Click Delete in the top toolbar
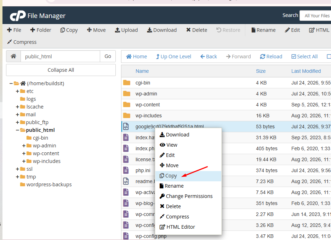The width and height of the screenshot is (331, 240). (196, 30)
